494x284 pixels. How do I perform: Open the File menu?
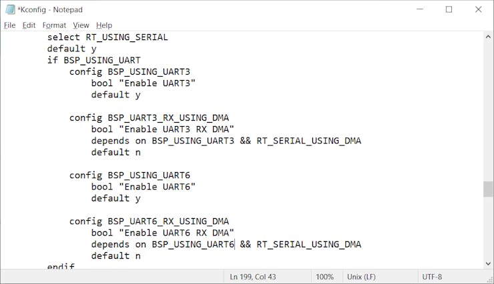pos(9,25)
